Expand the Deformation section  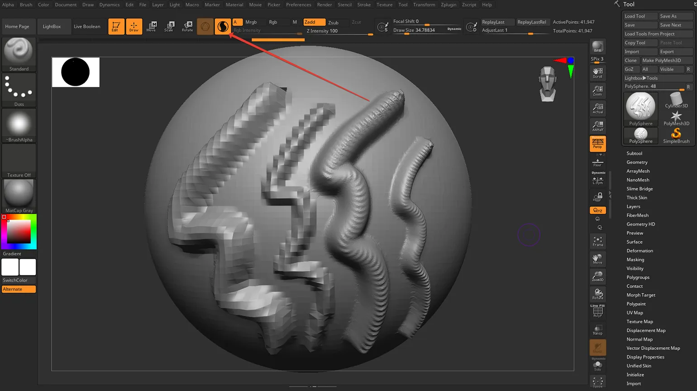pyautogui.click(x=640, y=251)
